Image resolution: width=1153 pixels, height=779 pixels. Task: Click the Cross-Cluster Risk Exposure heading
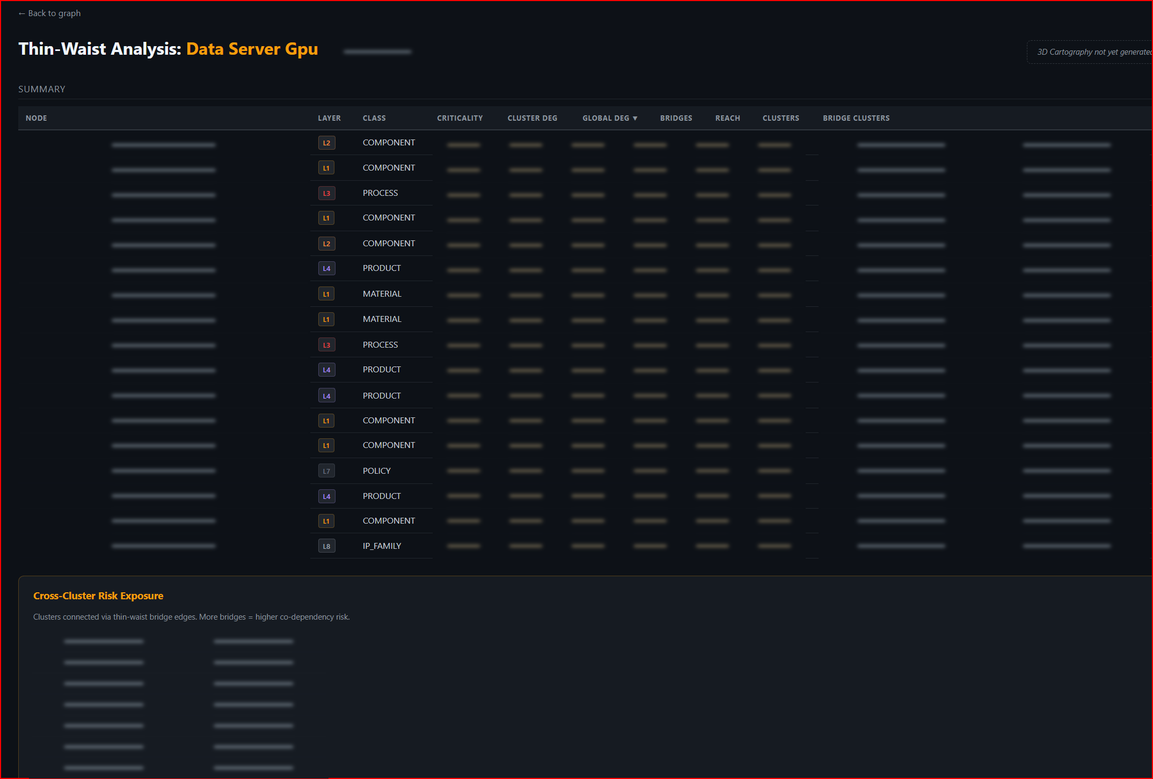point(98,596)
